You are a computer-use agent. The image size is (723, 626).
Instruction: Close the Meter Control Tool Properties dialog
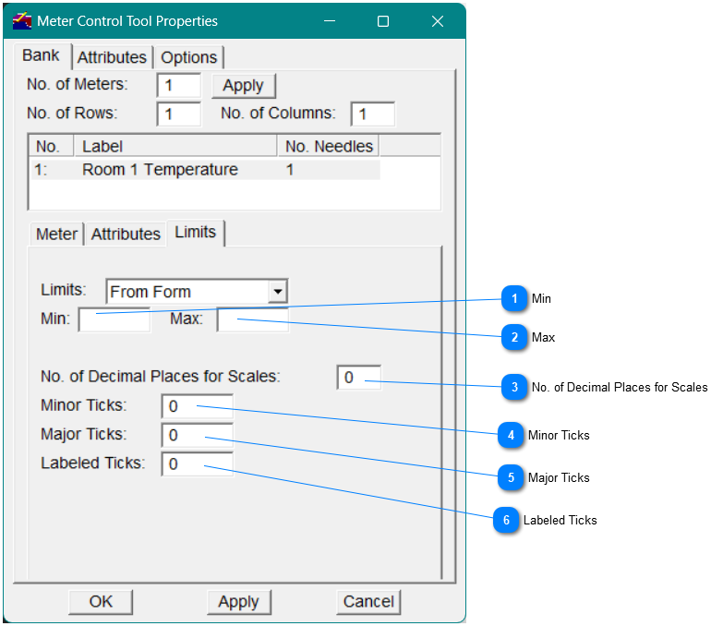pos(438,21)
